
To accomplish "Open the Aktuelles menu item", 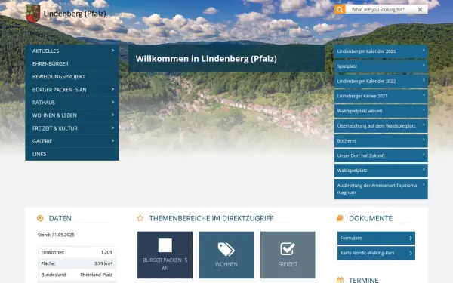I will point(45,51).
